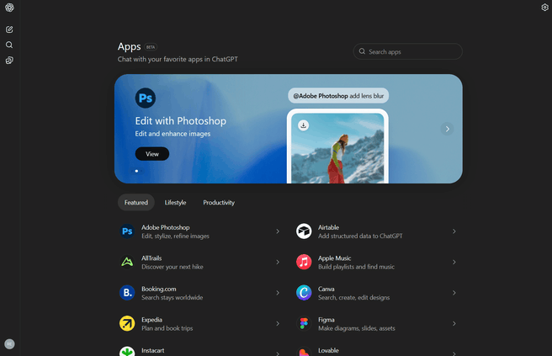Click the 'Adobe Photoshop' app name
This screenshot has width=552, height=356.
166,227
